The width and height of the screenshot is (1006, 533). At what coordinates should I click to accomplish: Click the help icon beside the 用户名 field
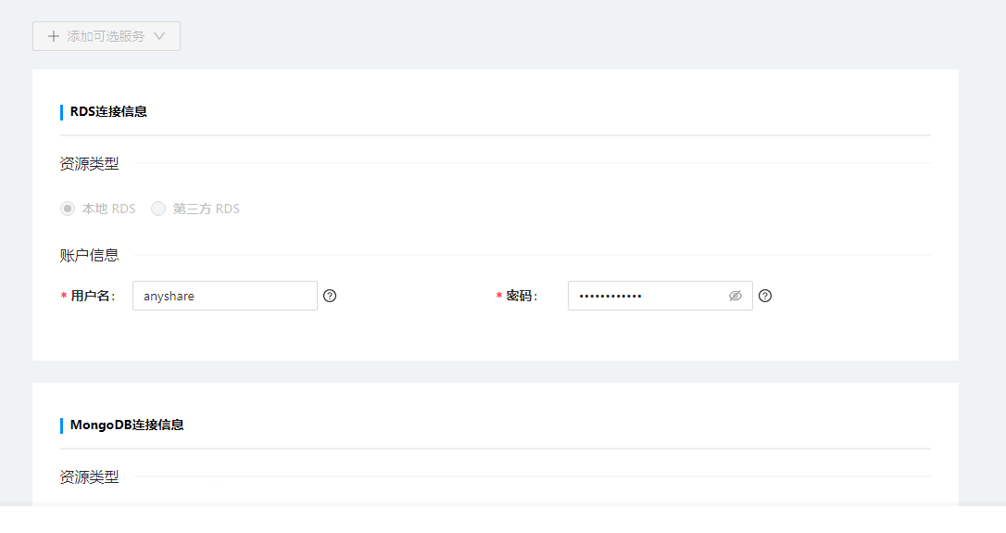[x=330, y=296]
